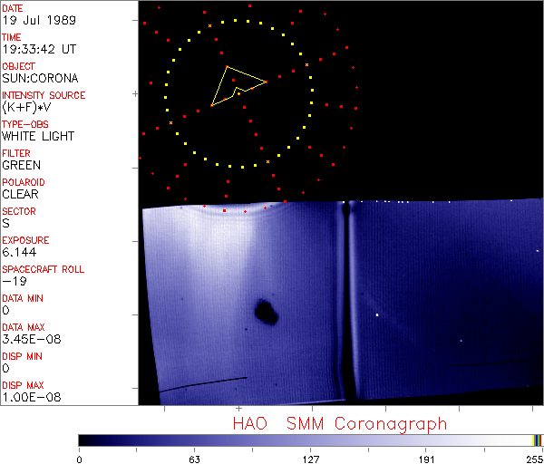The height and width of the screenshot is (464, 544).
Task: Click the GREEN filter value
Action: pyautogui.click(x=21, y=165)
